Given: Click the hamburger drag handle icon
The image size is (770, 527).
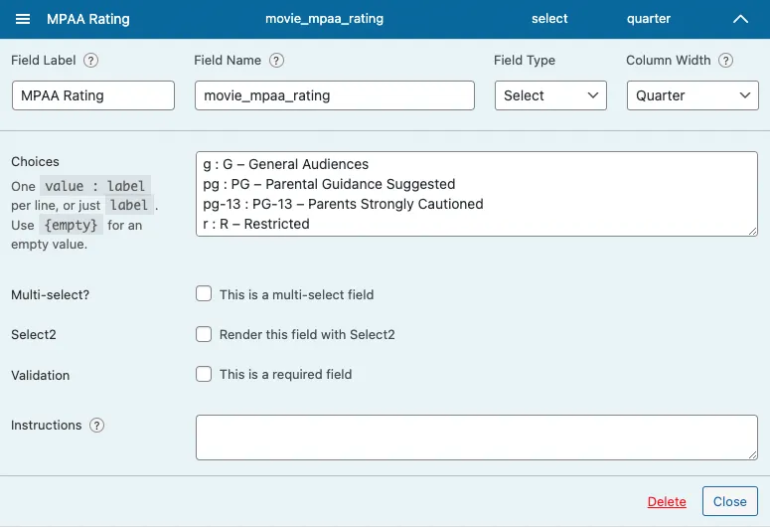Looking at the screenshot, I should click(24, 19).
